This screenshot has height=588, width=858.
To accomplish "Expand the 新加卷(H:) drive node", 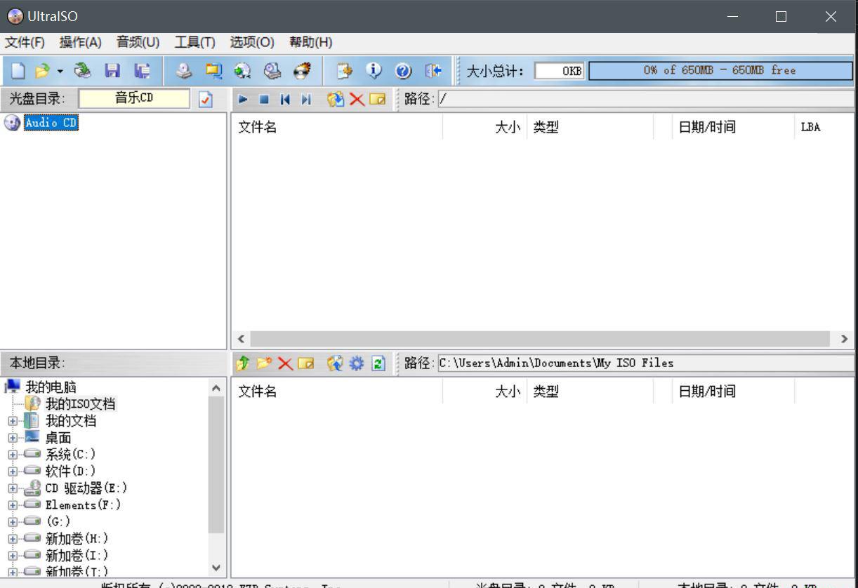I will pyautogui.click(x=12, y=539).
